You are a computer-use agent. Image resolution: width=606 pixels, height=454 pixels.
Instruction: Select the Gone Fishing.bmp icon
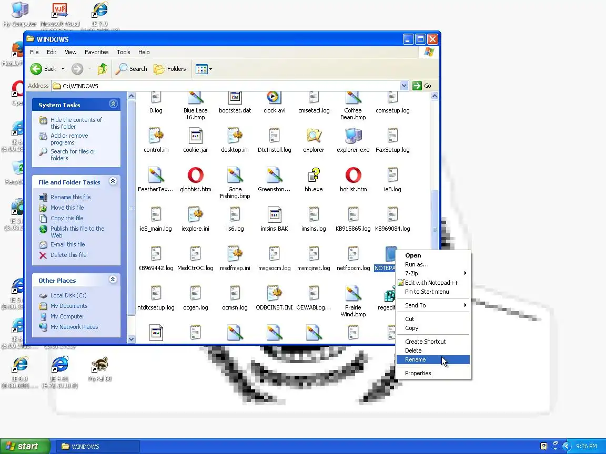coord(235,175)
